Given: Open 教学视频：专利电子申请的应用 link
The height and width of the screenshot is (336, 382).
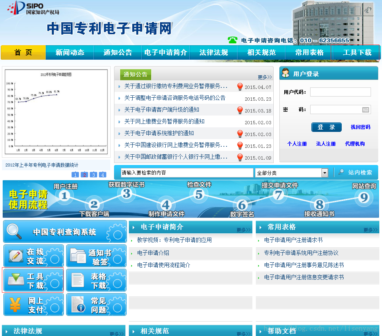Looking at the screenshot, I should point(174,240).
